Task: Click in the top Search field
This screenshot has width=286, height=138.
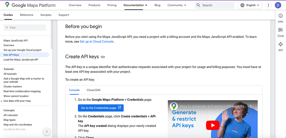Action: point(214,5)
